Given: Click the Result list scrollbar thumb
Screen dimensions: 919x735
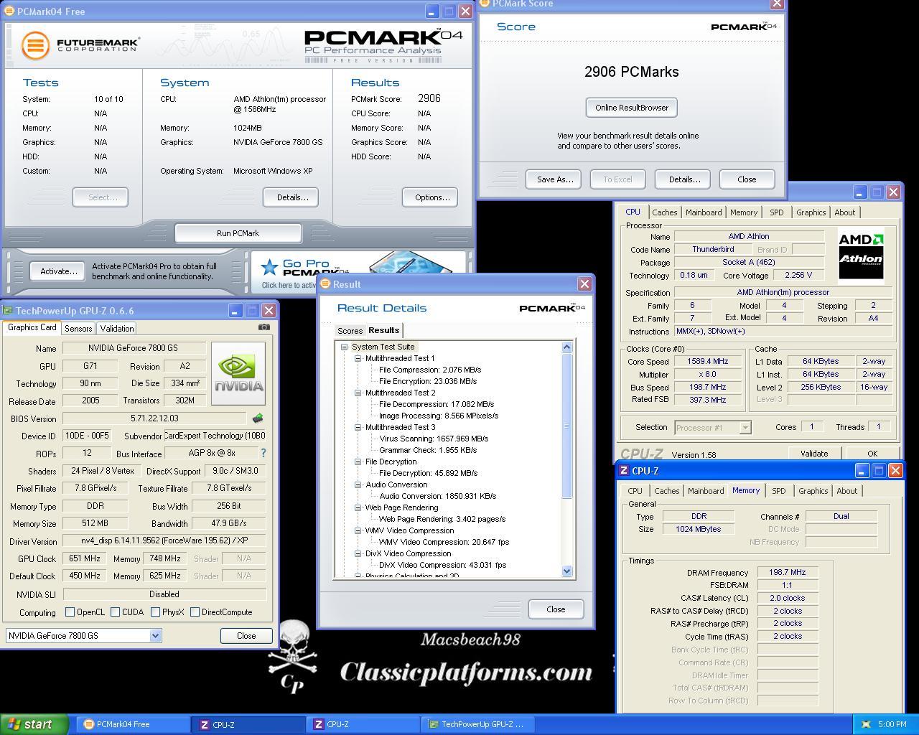Looking at the screenshot, I should coord(566,426).
